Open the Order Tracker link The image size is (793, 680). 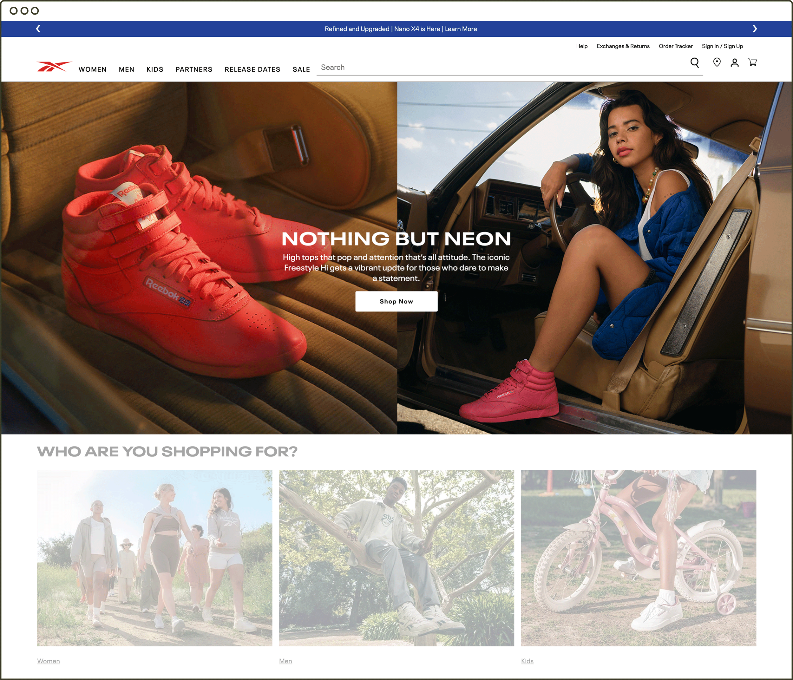[x=676, y=46]
